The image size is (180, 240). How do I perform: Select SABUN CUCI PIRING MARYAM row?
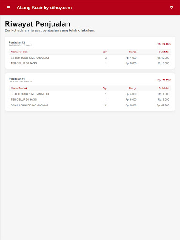[x=90, y=105]
